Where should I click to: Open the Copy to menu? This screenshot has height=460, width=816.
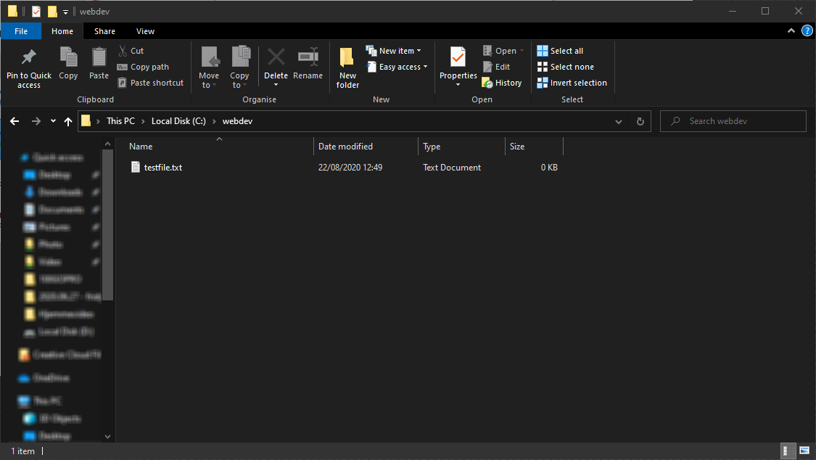click(239, 68)
